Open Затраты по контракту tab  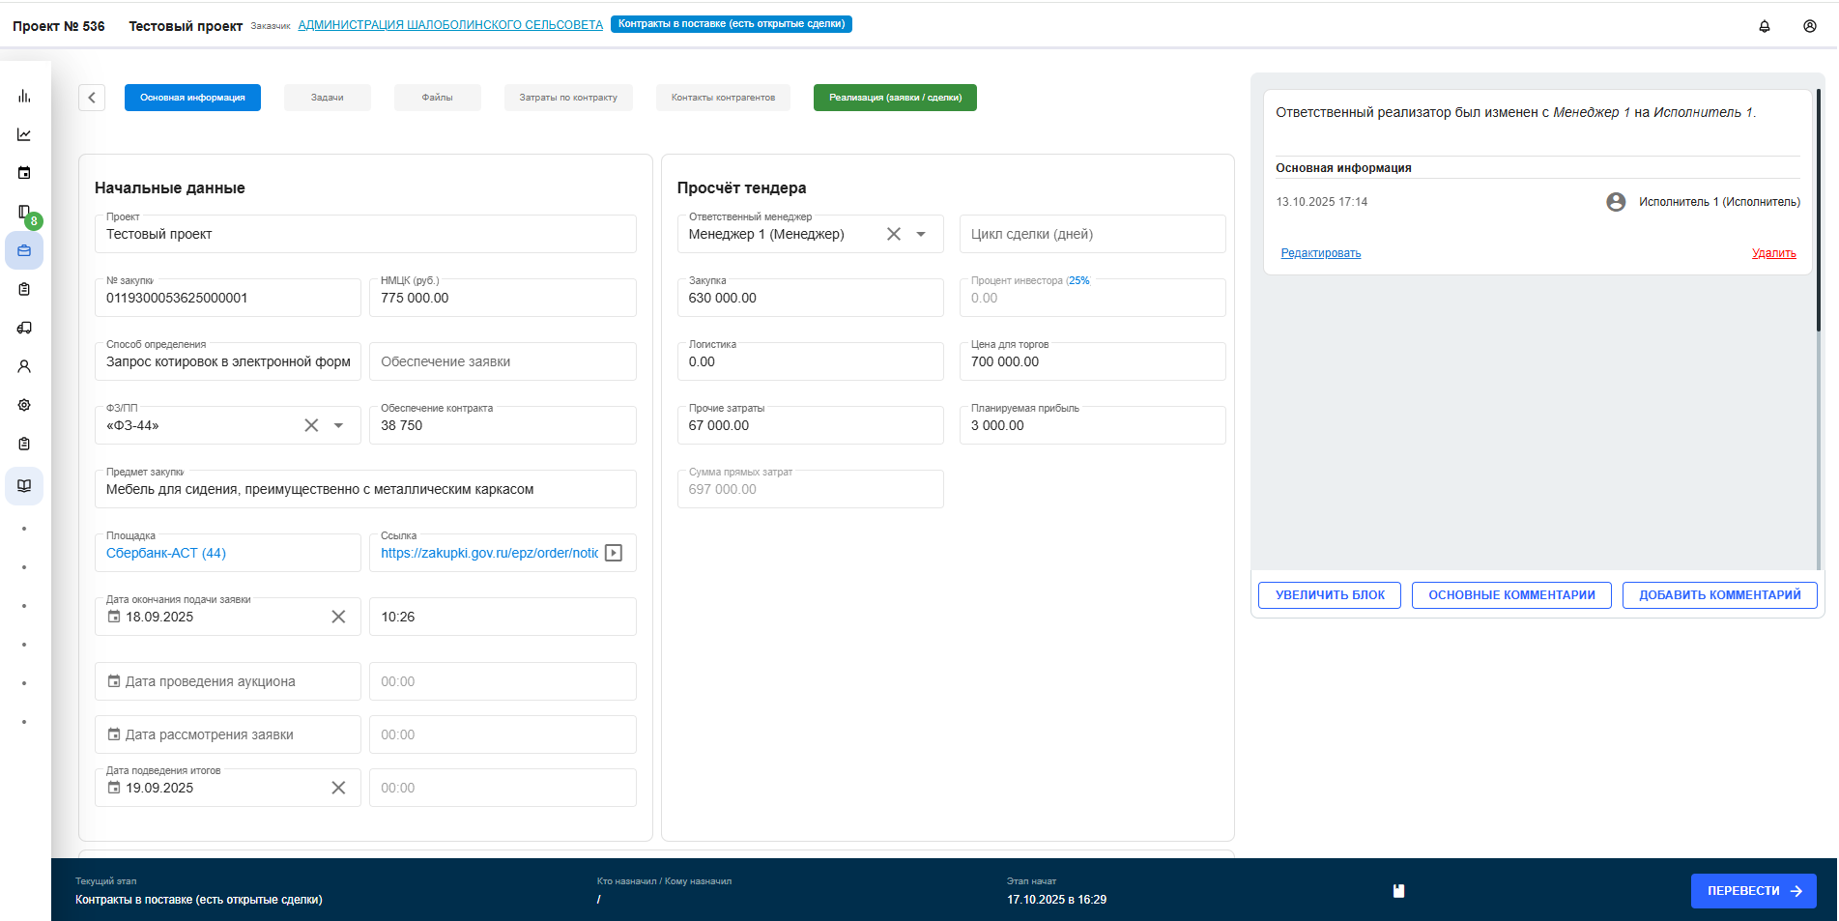tap(568, 98)
